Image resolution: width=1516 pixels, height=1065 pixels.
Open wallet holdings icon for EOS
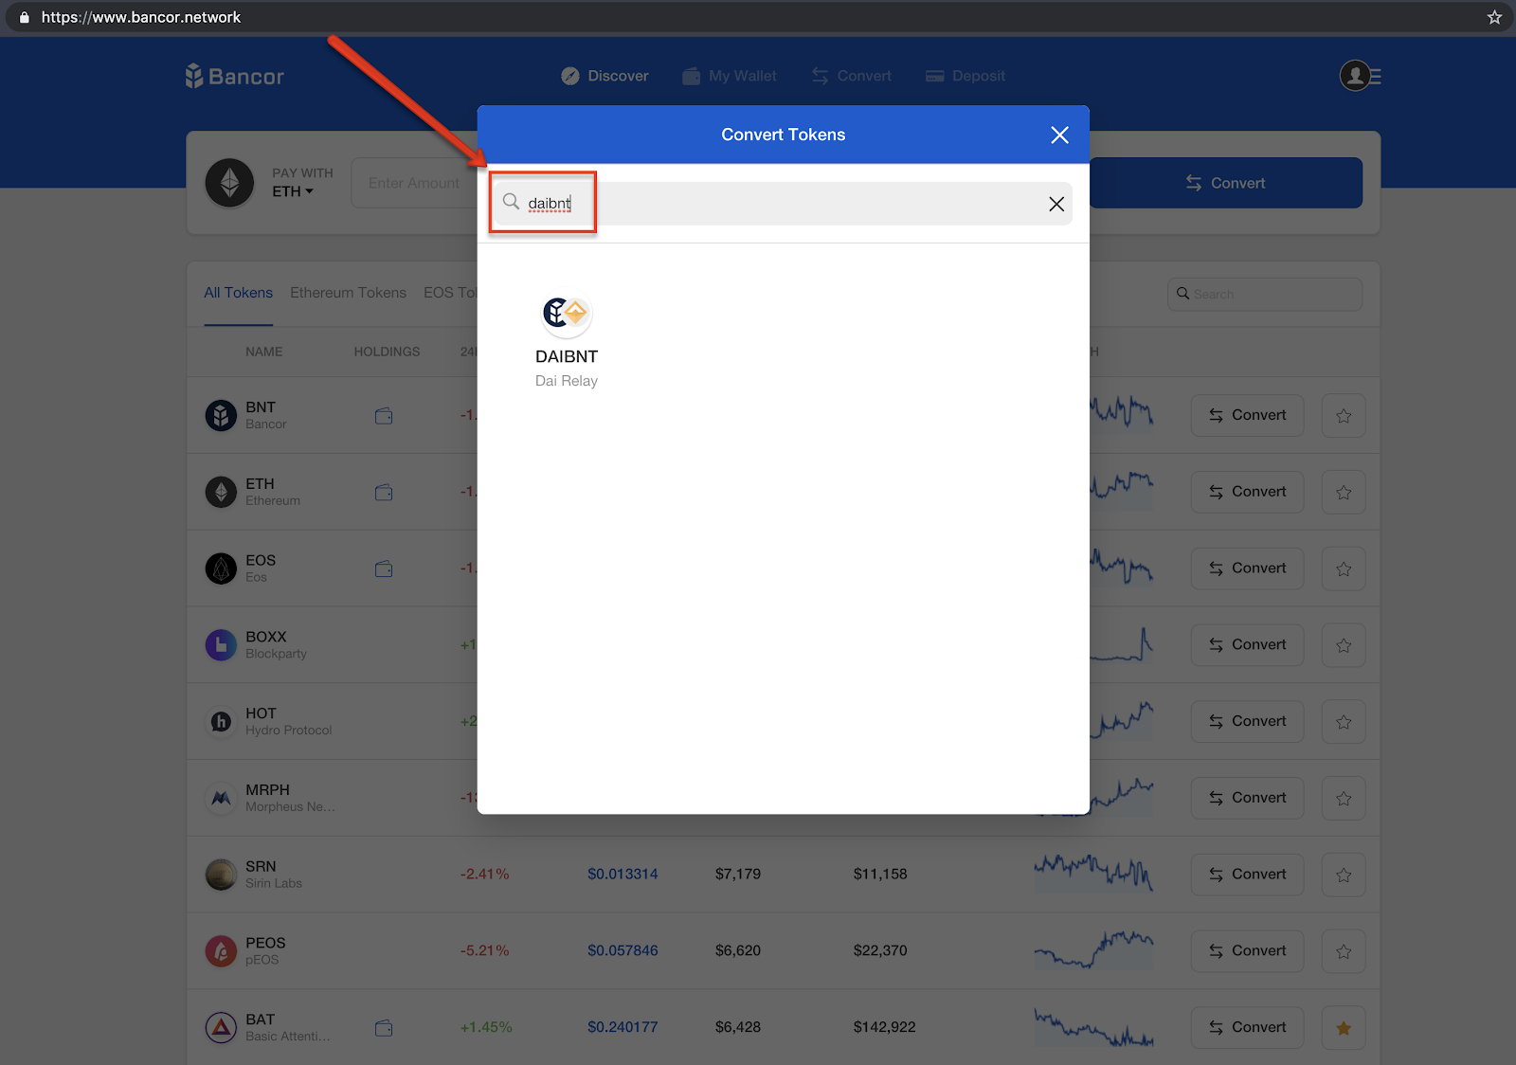[x=384, y=569]
